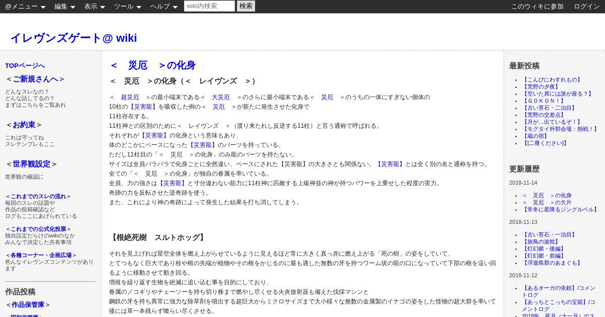Open 【浮遊島群のあまぐも】 history link
The width and height of the screenshot is (605, 317).
point(552,263)
